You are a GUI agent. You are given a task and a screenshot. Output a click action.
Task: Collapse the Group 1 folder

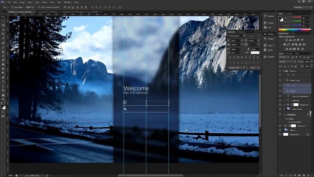pyautogui.click(x=284, y=71)
